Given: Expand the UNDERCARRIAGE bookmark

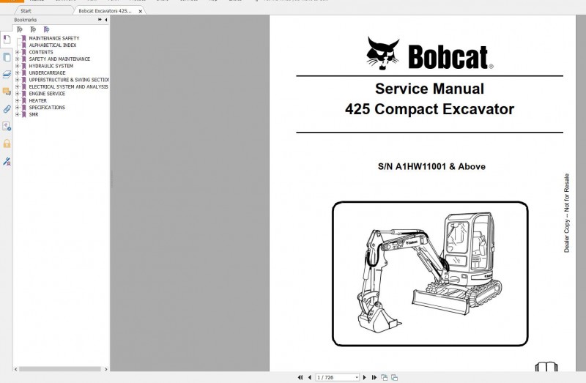Looking at the screenshot, I should pyautogui.click(x=17, y=72).
